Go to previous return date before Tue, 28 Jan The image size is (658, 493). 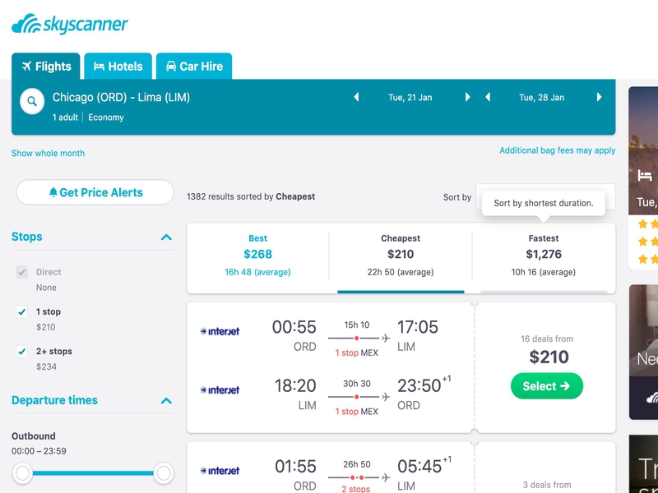488,97
